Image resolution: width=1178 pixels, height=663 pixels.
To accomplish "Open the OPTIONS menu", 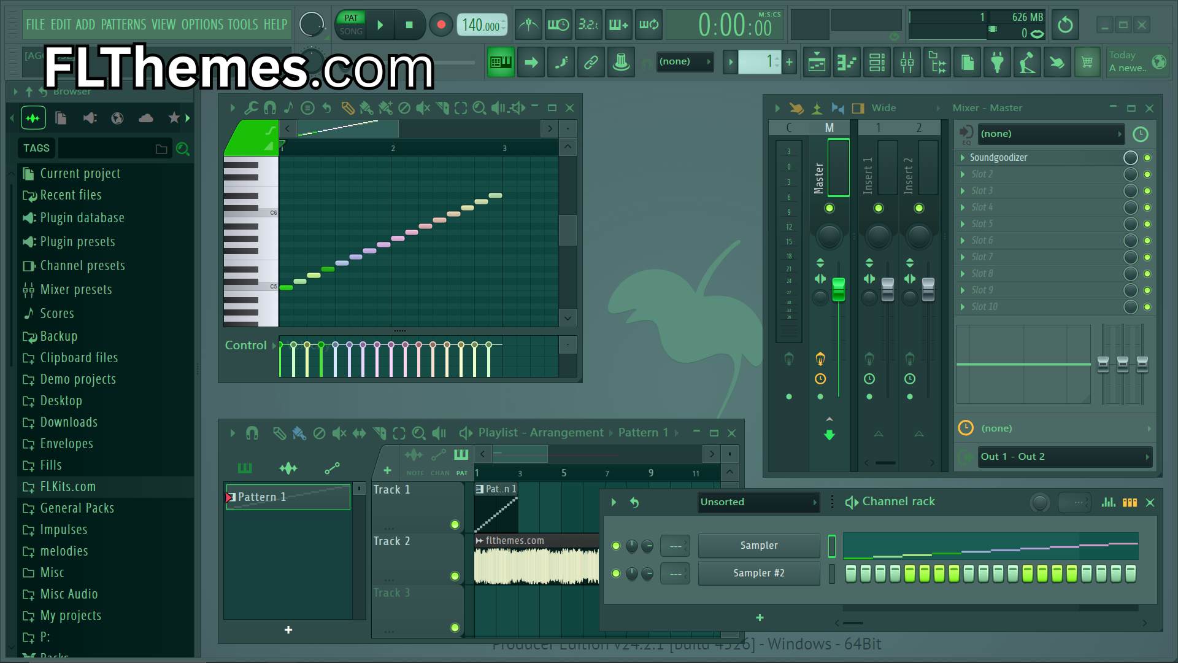I will click(x=202, y=25).
